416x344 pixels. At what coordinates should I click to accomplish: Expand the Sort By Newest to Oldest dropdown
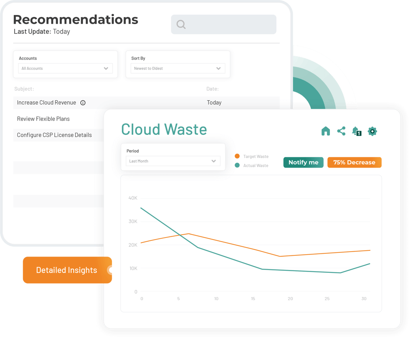(x=178, y=68)
